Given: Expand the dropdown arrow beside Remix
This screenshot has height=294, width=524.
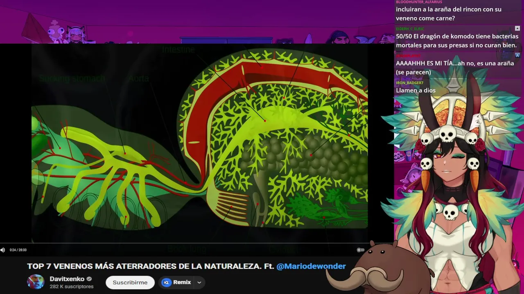Looking at the screenshot, I should [x=199, y=282].
